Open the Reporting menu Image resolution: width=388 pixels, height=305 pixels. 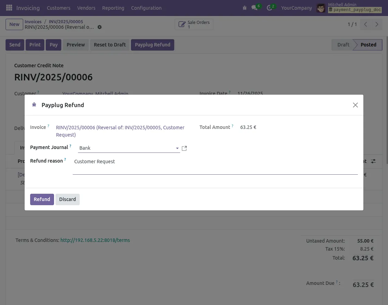coord(113,8)
